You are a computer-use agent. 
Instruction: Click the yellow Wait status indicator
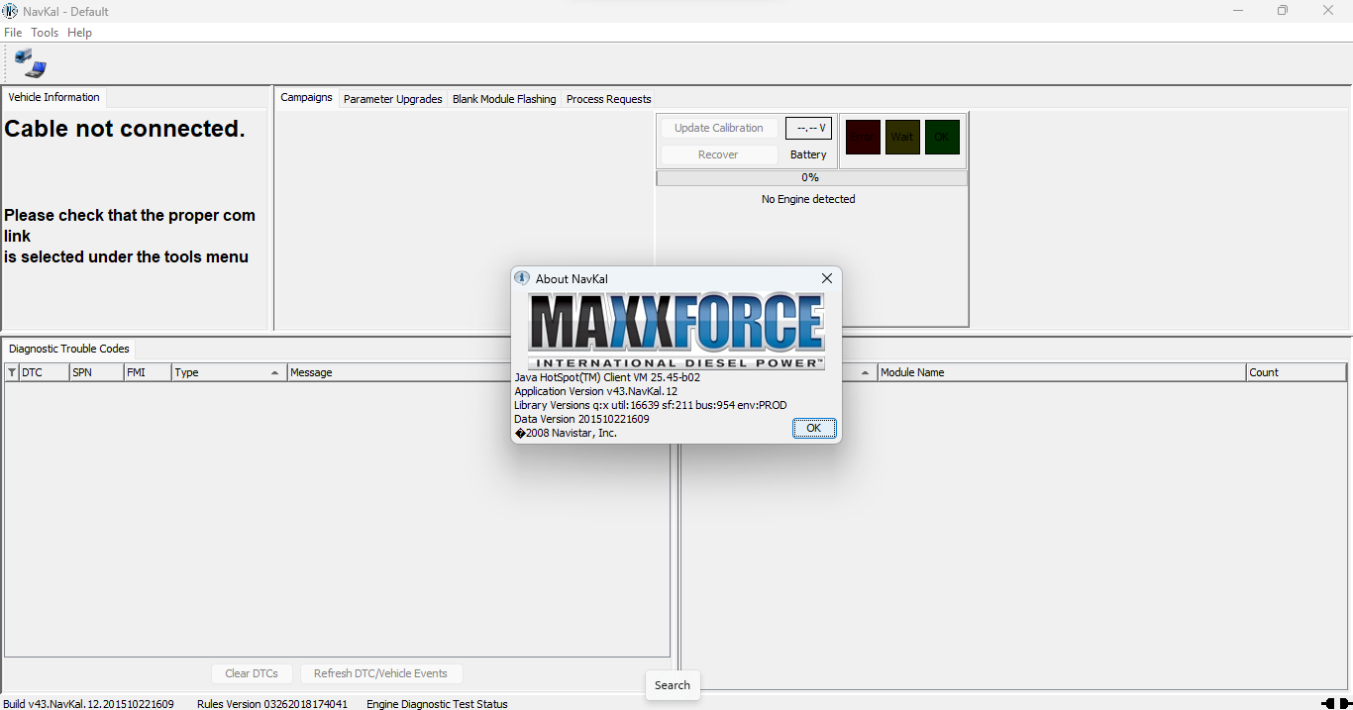902,137
